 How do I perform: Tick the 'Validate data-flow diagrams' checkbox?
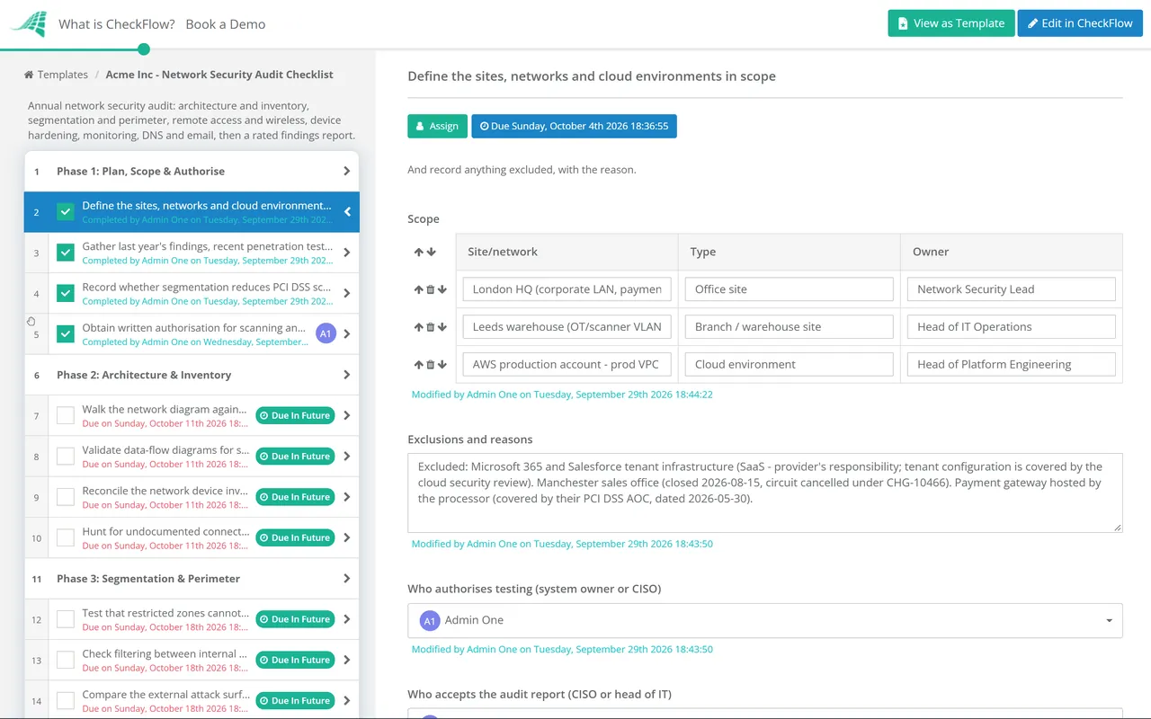click(x=66, y=457)
